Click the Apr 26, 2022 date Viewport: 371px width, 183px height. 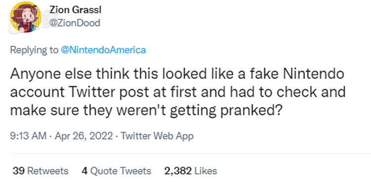[x=84, y=136]
